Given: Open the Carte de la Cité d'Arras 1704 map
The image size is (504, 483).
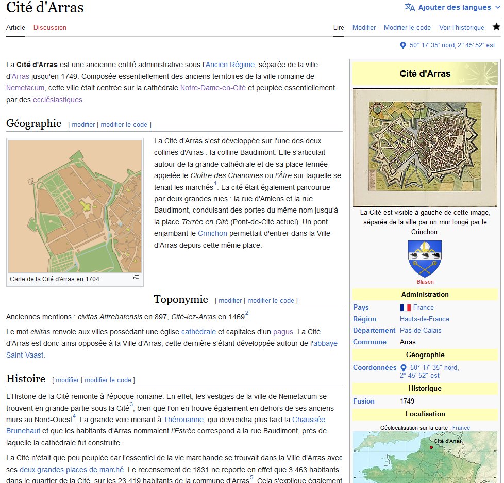Looking at the screenshot, I should click(x=75, y=206).
